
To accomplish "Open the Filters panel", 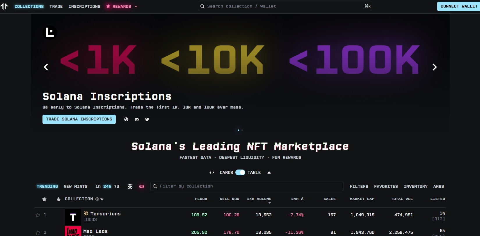I will [359, 186].
